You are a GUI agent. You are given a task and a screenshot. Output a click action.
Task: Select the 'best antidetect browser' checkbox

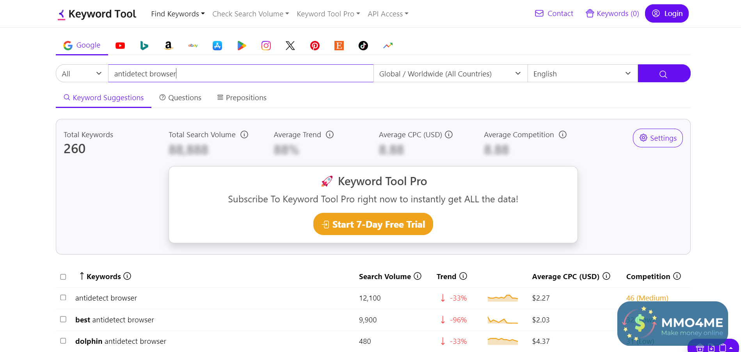click(63, 319)
